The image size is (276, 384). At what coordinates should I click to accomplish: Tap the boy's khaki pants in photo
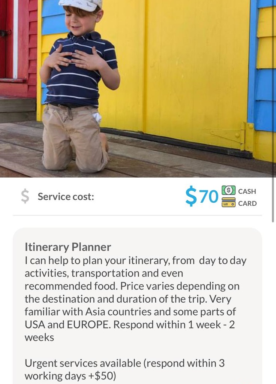point(75,139)
